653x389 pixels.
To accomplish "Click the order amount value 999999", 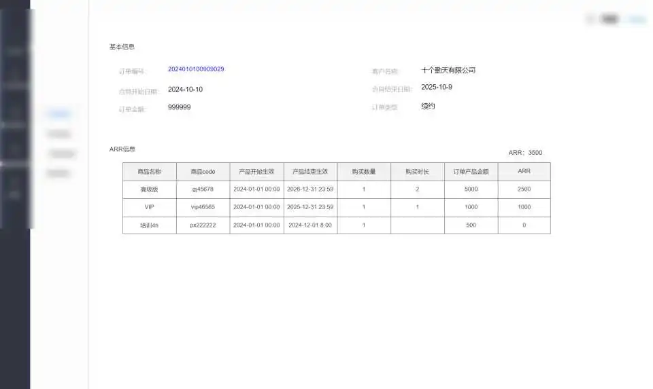I will point(179,107).
